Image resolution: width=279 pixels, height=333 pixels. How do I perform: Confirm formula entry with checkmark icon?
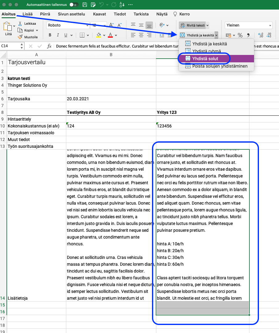[x=40, y=46]
